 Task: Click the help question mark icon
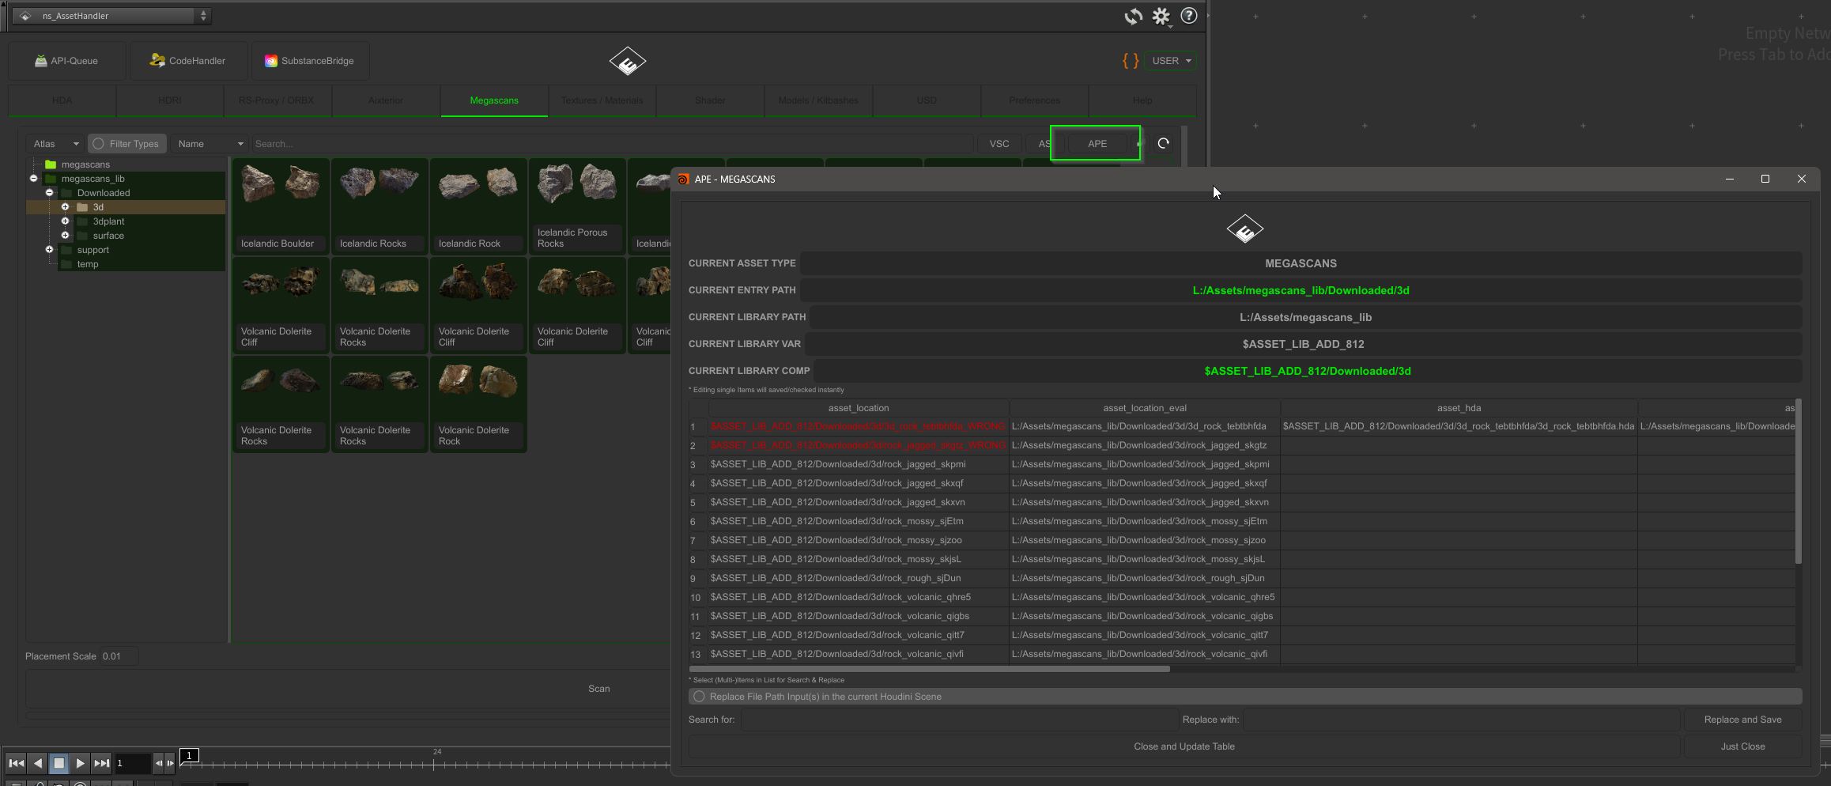pos(1188,16)
